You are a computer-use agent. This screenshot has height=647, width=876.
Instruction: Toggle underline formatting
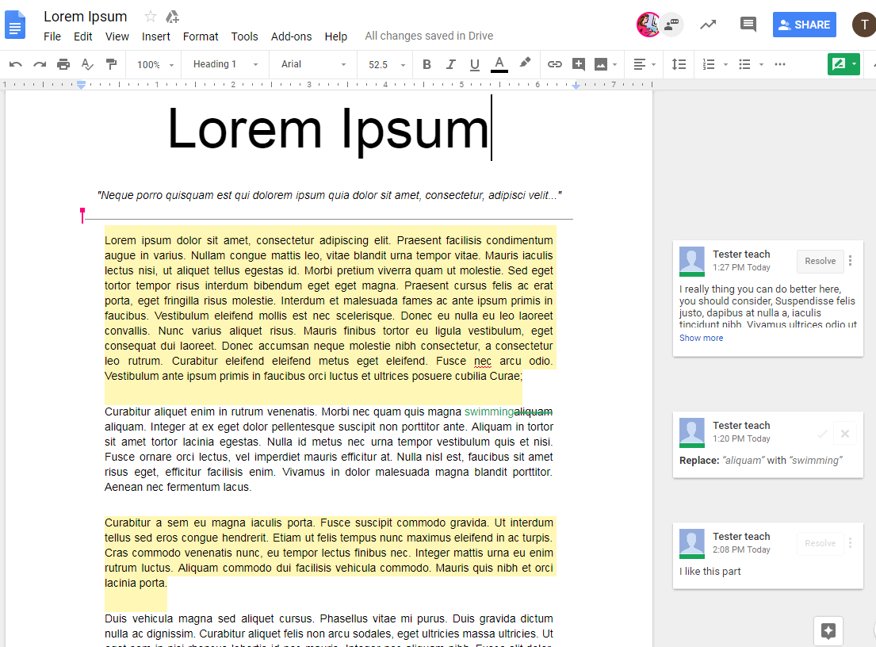tap(475, 64)
